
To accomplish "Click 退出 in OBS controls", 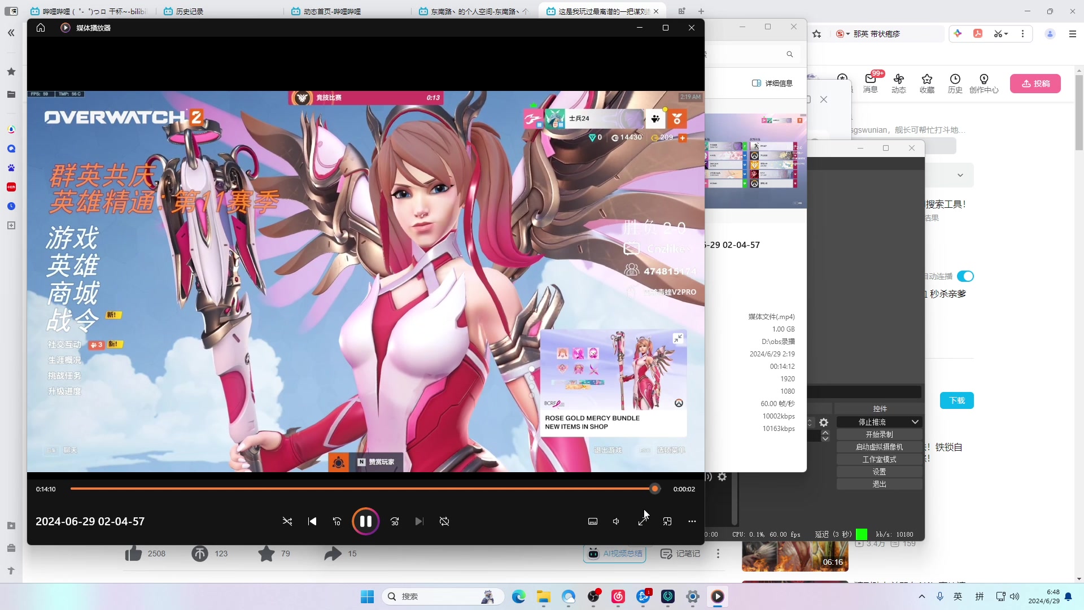I will pos(879,484).
